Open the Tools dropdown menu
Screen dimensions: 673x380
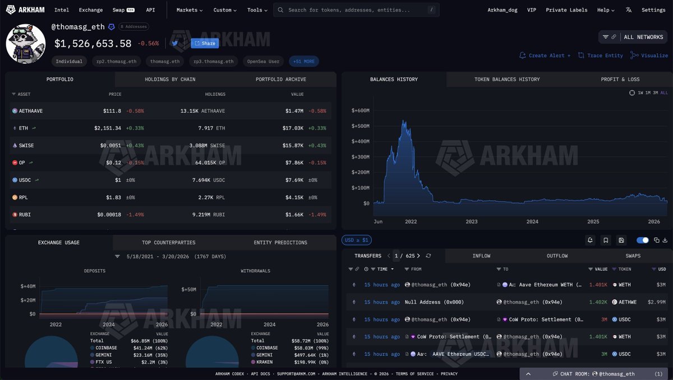pos(256,10)
